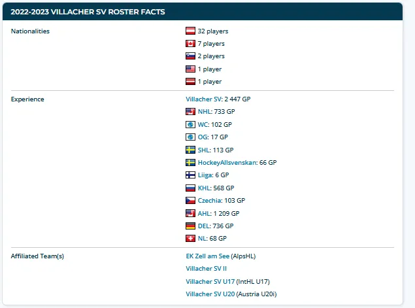Viewport: 415px width, 308px height.
Task: Click the 'Experience' row label
Action: pyautogui.click(x=27, y=99)
